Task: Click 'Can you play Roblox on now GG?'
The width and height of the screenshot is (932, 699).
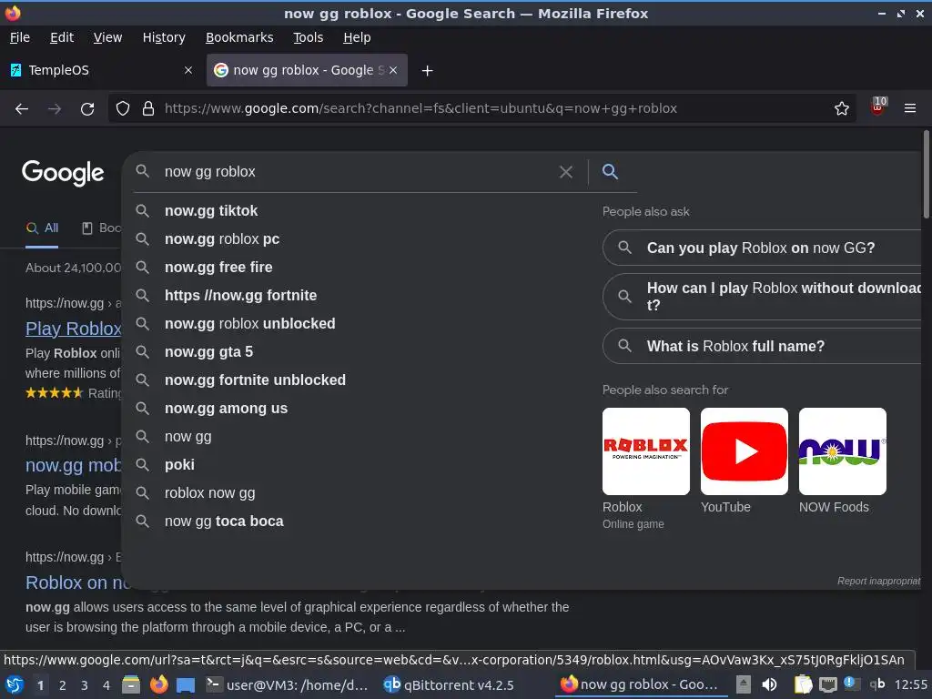Action: (762, 248)
